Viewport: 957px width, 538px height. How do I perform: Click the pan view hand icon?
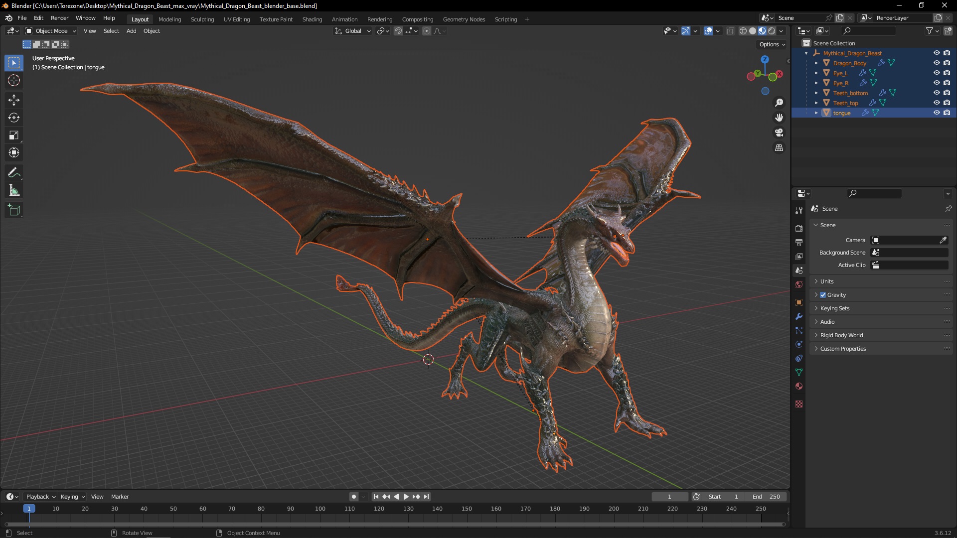[779, 118]
